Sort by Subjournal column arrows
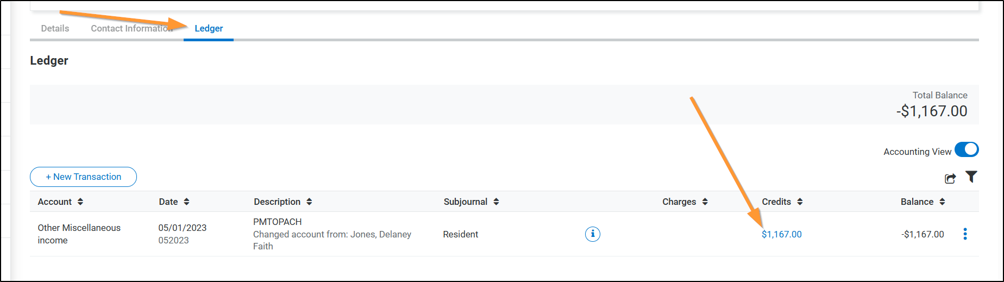This screenshot has height=282, width=1004. pos(496,202)
